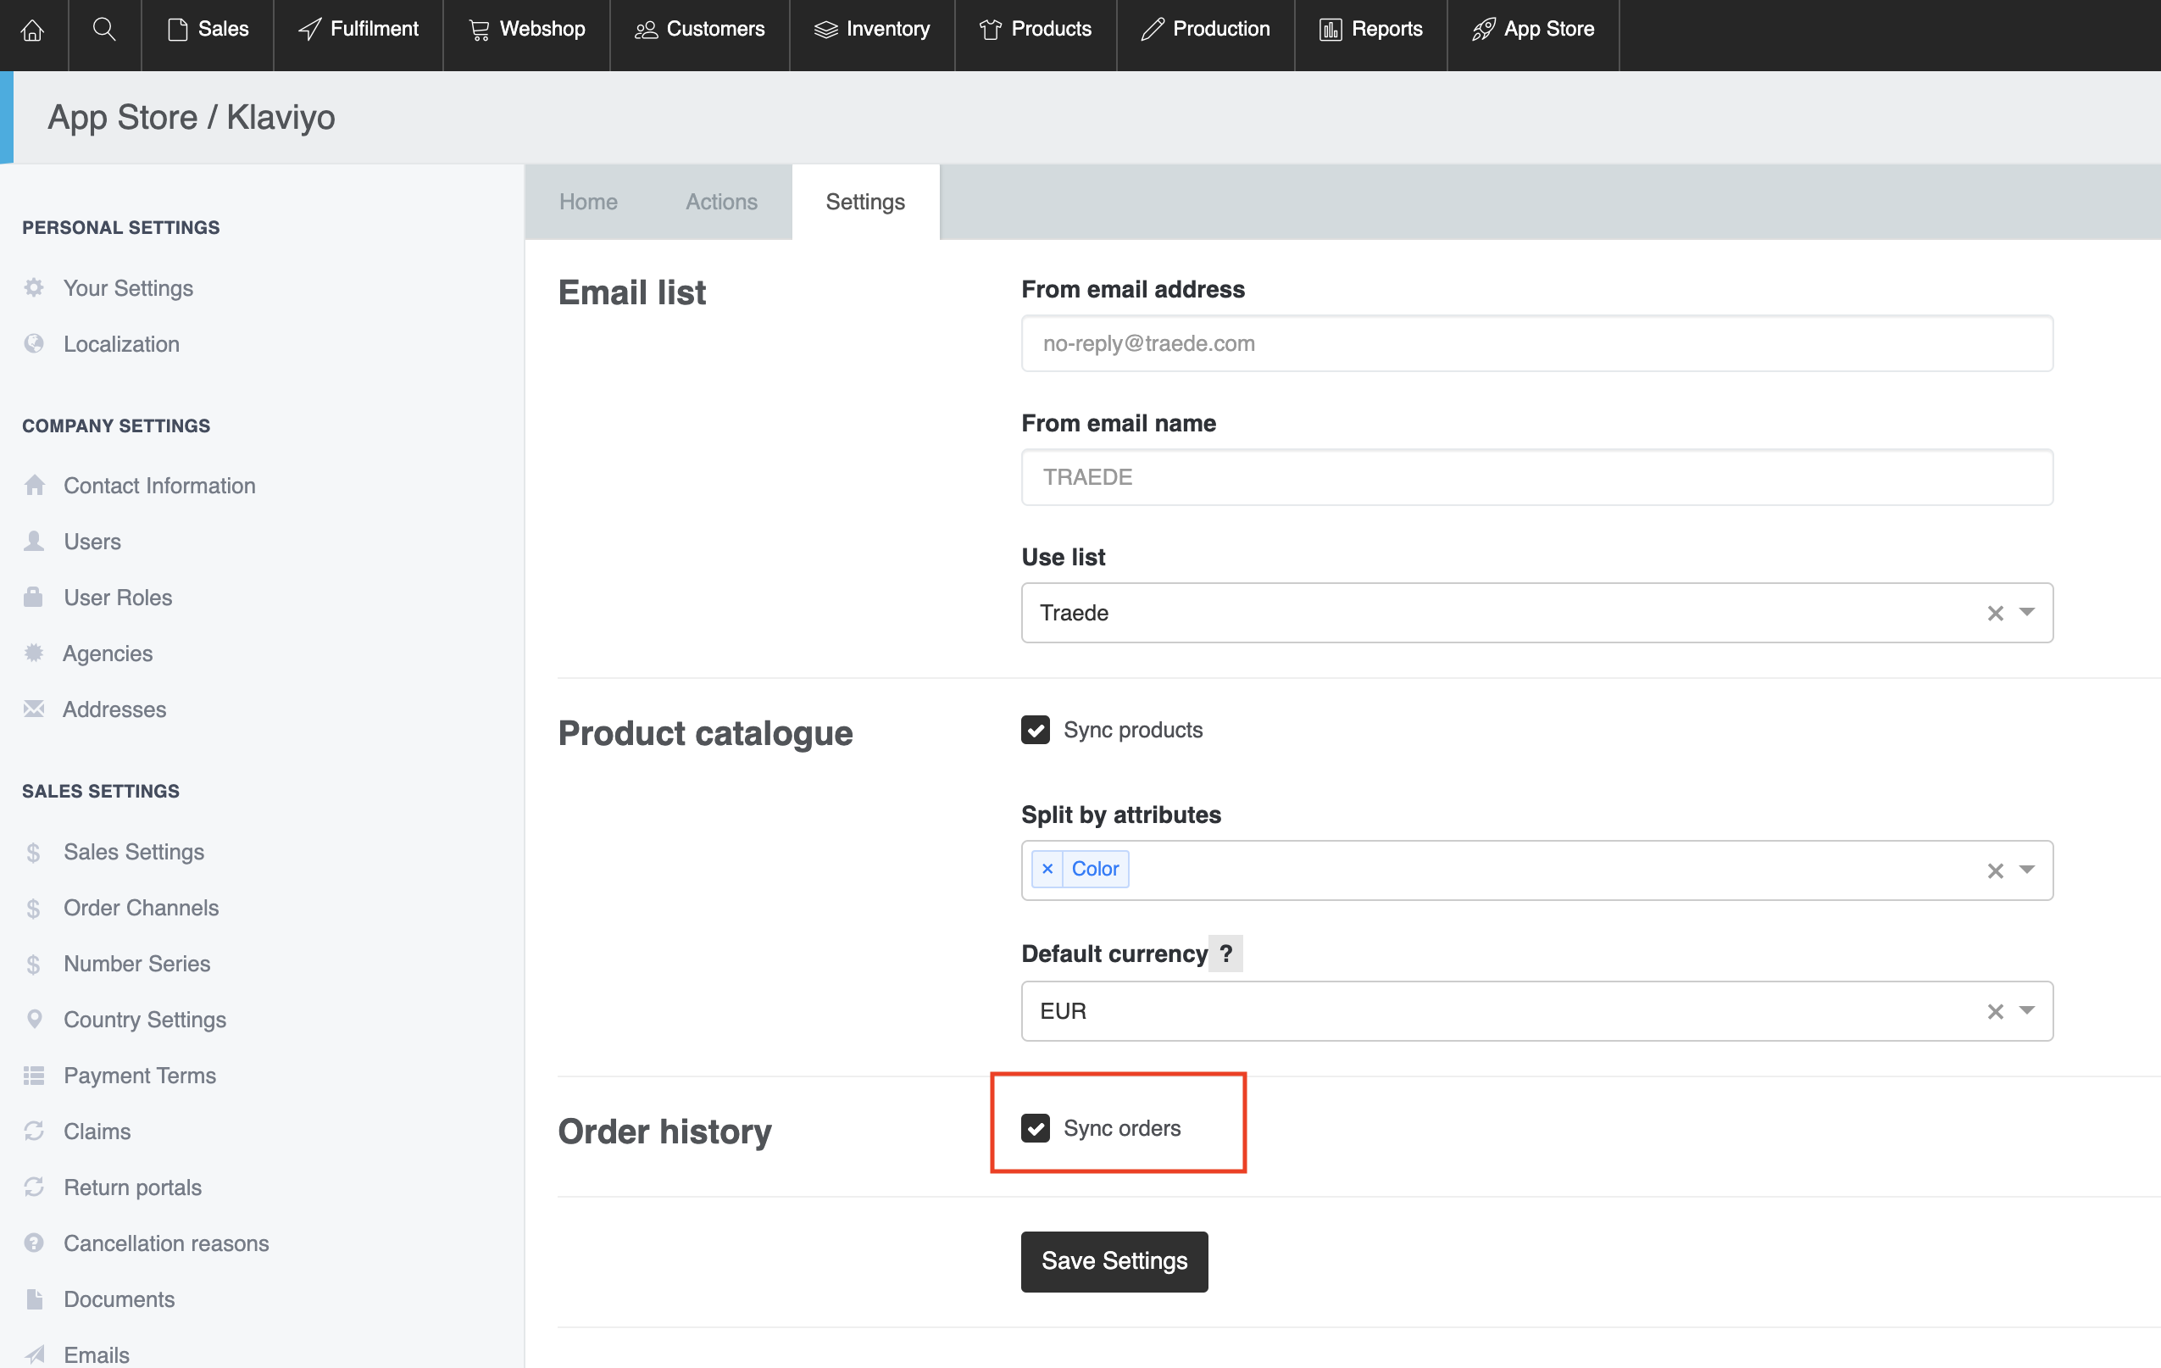2161x1368 pixels.
Task: Open search with the magnifier icon
Action: coord(104,30)
